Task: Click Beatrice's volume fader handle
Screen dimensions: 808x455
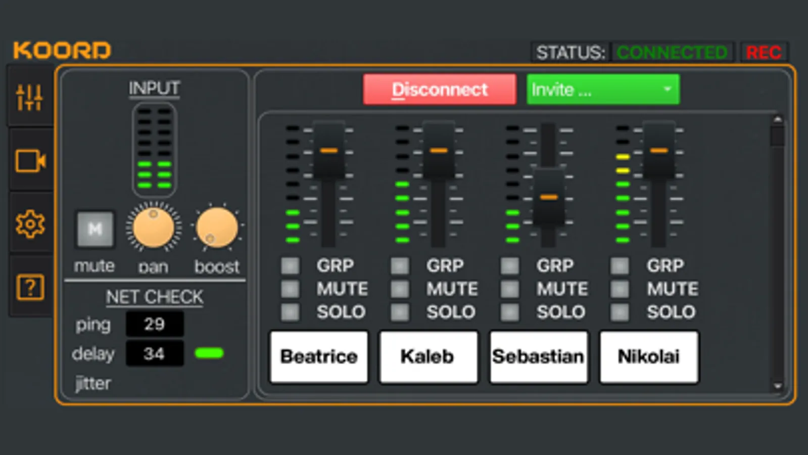Action: coord(329,150)
